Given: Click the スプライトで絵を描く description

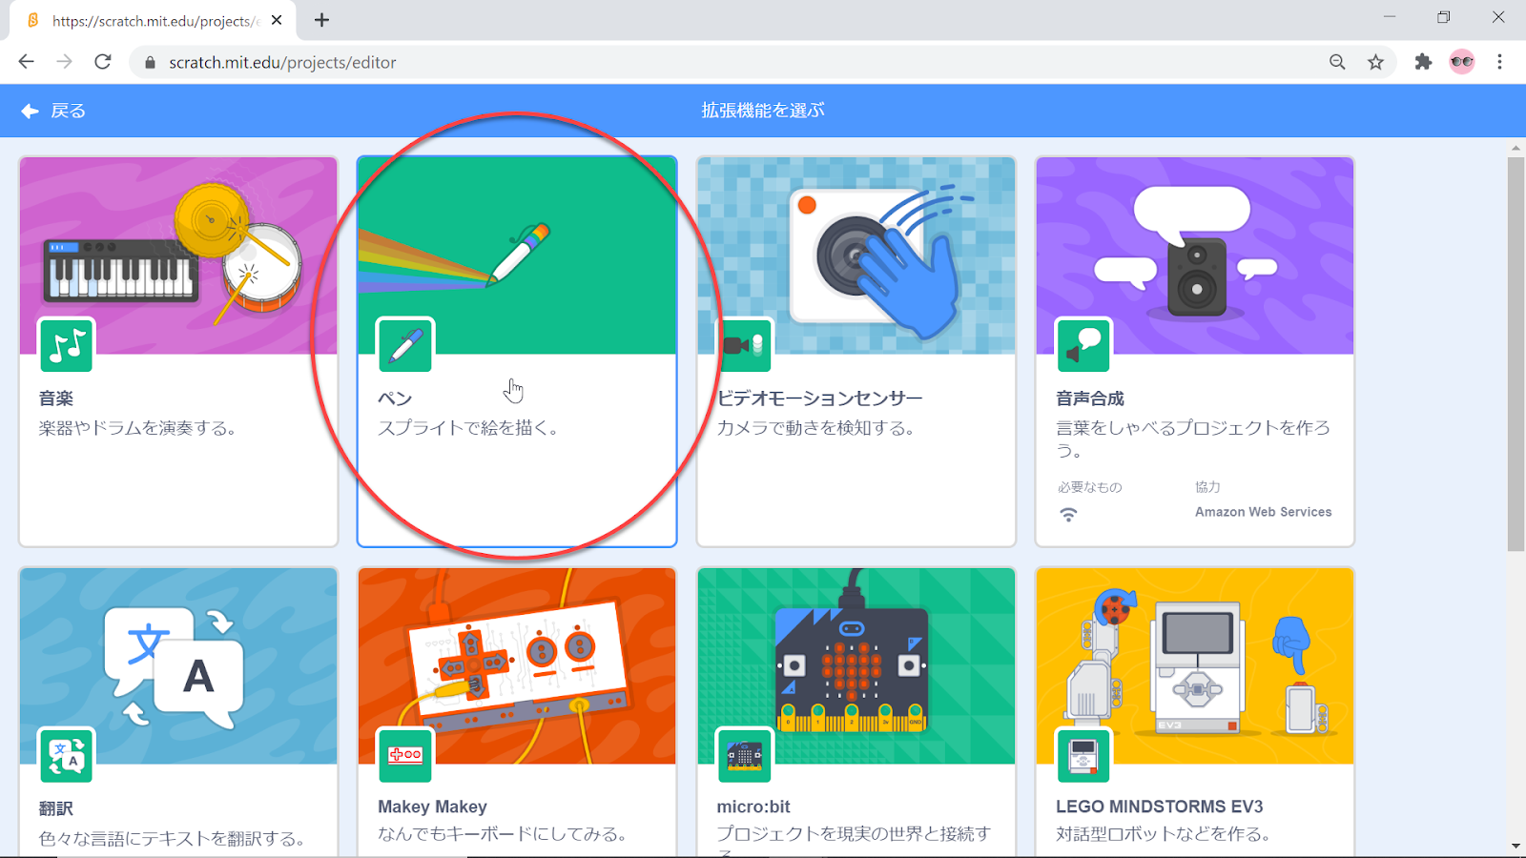Looking at the screenshot, I should click(x=468, y=428).
